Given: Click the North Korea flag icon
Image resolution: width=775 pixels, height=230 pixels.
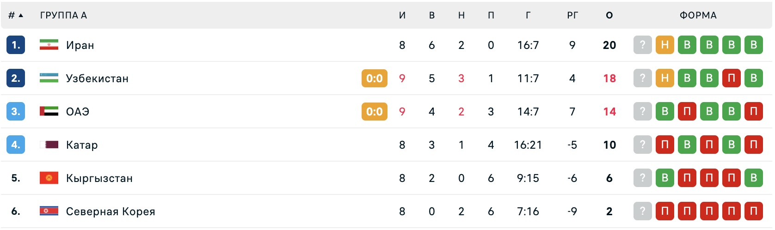Looking at the screenshot, I should point(49,211).
